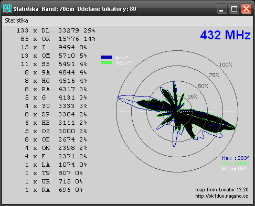This screenshot has height=206, width=255.
Task: Click the 50% ring label on chart
Action: pyautogui.click(x=203, y=86)
